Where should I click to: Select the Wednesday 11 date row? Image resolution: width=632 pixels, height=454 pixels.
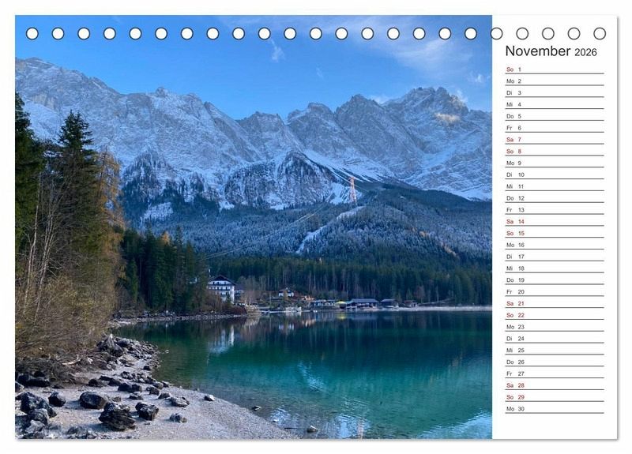pos(554,186)
